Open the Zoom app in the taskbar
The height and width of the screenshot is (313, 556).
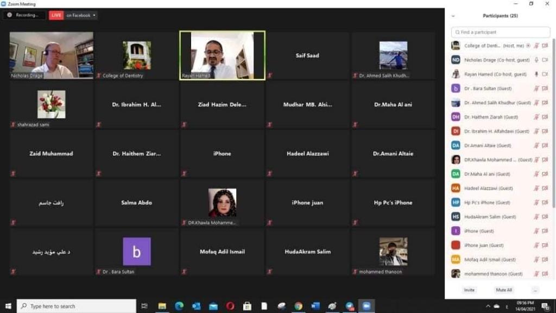367,306
